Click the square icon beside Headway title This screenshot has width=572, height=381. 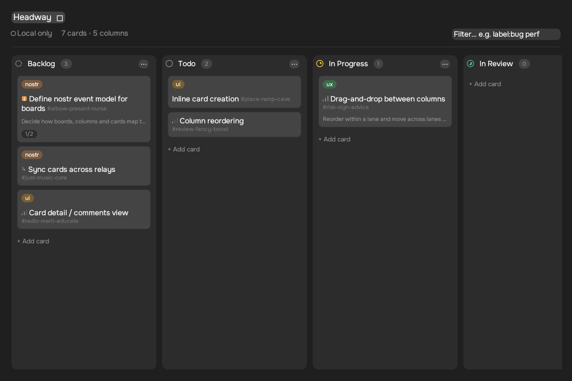tap(60, 18)
